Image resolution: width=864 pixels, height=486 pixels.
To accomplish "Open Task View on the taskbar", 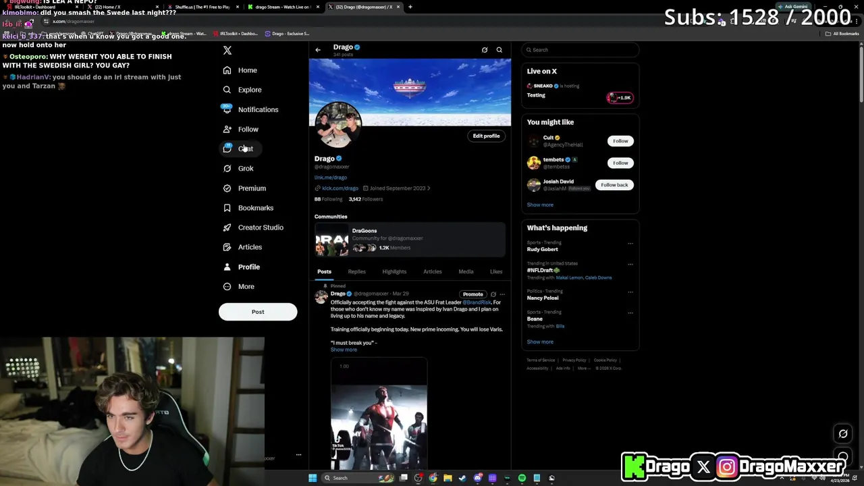I will click(x=404, y=478).
